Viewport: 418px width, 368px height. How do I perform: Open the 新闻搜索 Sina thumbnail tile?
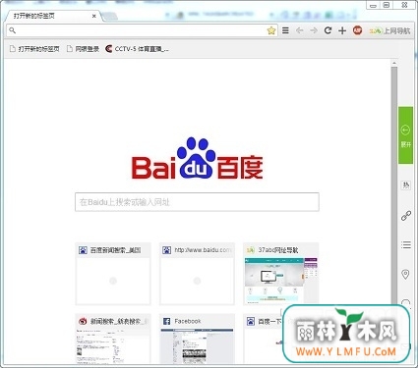click(113, 340)
